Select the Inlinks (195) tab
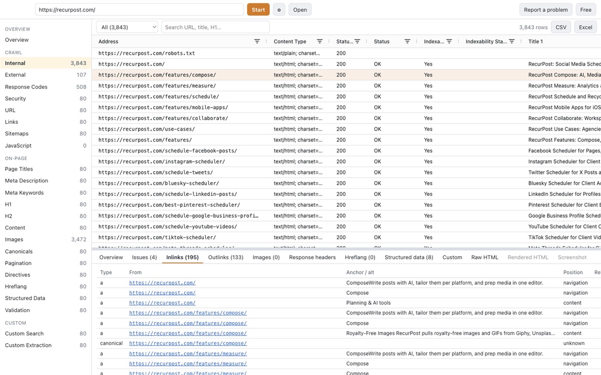 [182, 257]
